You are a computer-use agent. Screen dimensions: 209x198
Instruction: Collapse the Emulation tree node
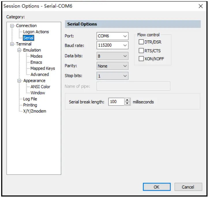tap(19, 50)
